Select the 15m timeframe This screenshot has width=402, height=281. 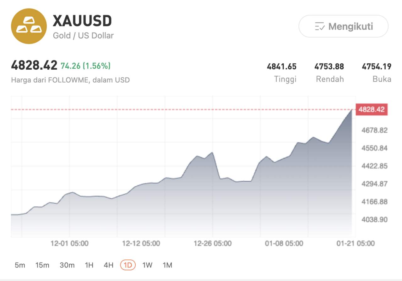(x=42, y=265)
